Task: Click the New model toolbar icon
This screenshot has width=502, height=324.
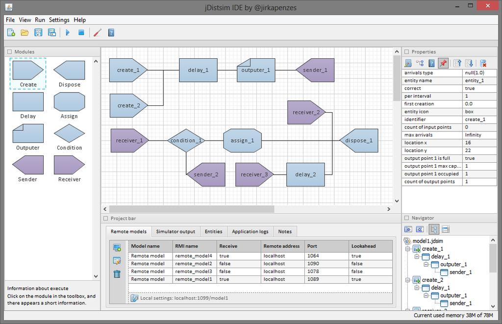Action: [x=11, y=32]
